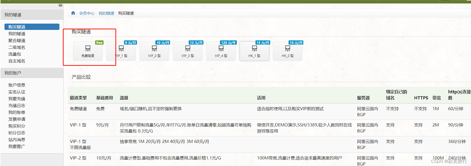The width and height of the screenshot is (471, 166).
Task: Click the 基础费用 column header
Action: click(x=105, y=98)
